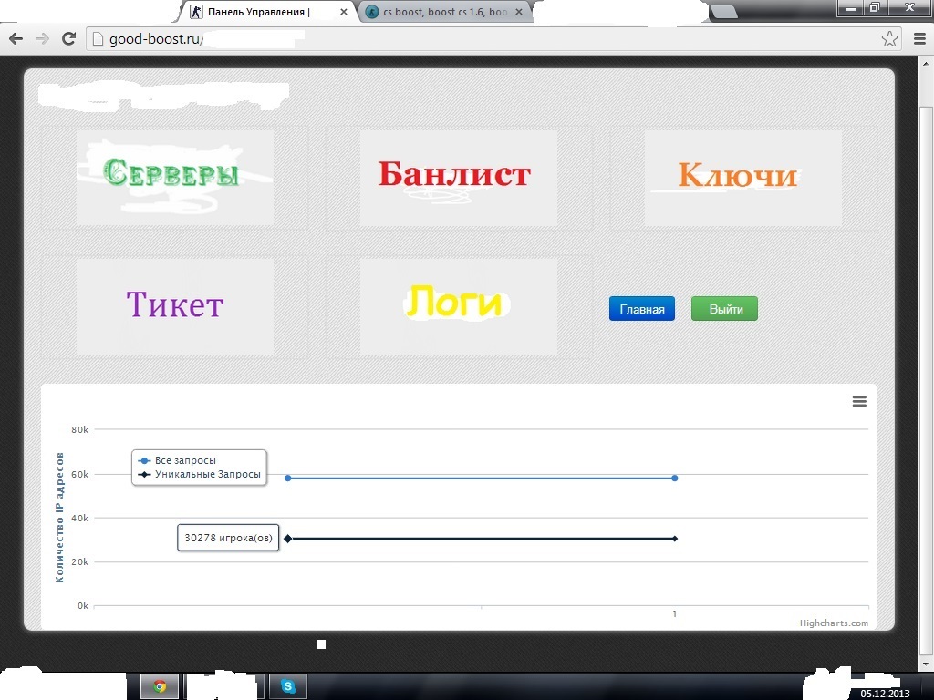Open the Highcharts chart export menu icon

(859, 402)
